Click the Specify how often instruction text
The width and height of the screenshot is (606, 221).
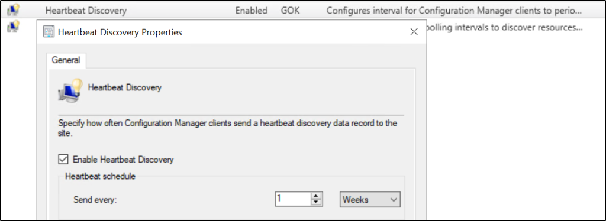coord(228,129)
